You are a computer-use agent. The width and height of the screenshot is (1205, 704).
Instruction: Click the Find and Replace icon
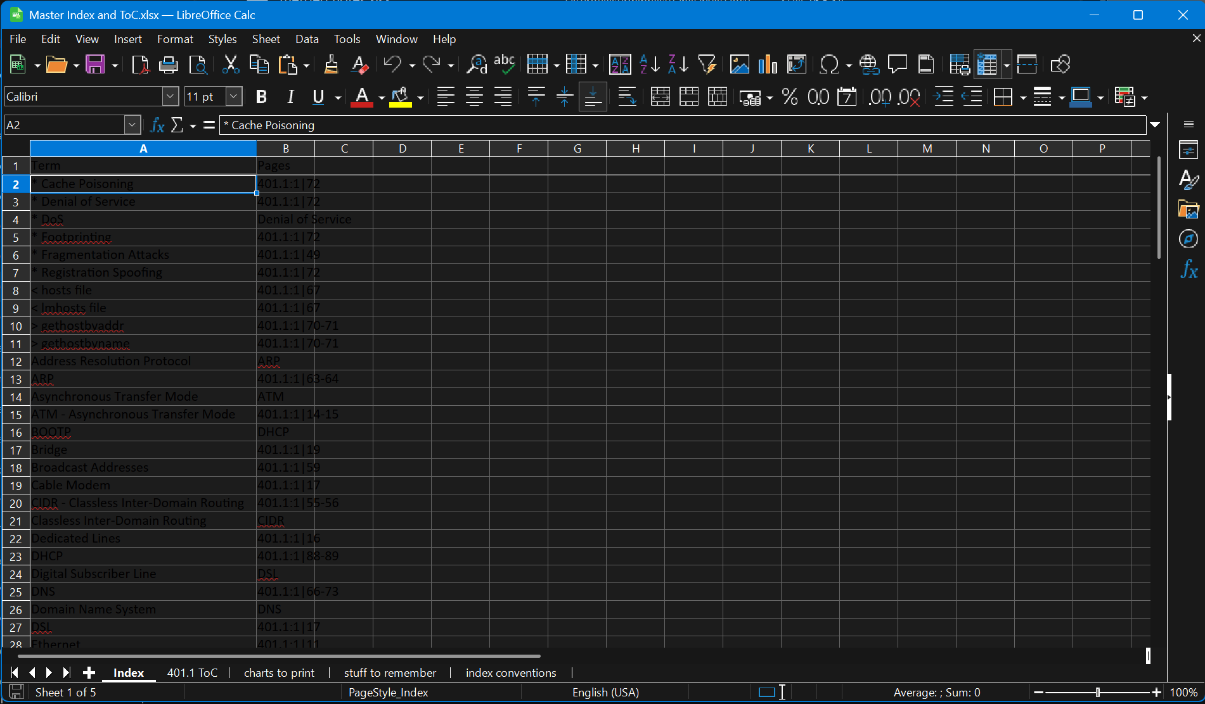476,65
